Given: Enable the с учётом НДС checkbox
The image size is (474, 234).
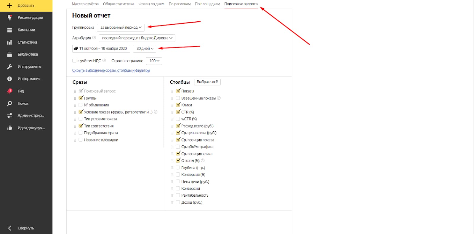Looking at the screenshot, I should [74, 61].
